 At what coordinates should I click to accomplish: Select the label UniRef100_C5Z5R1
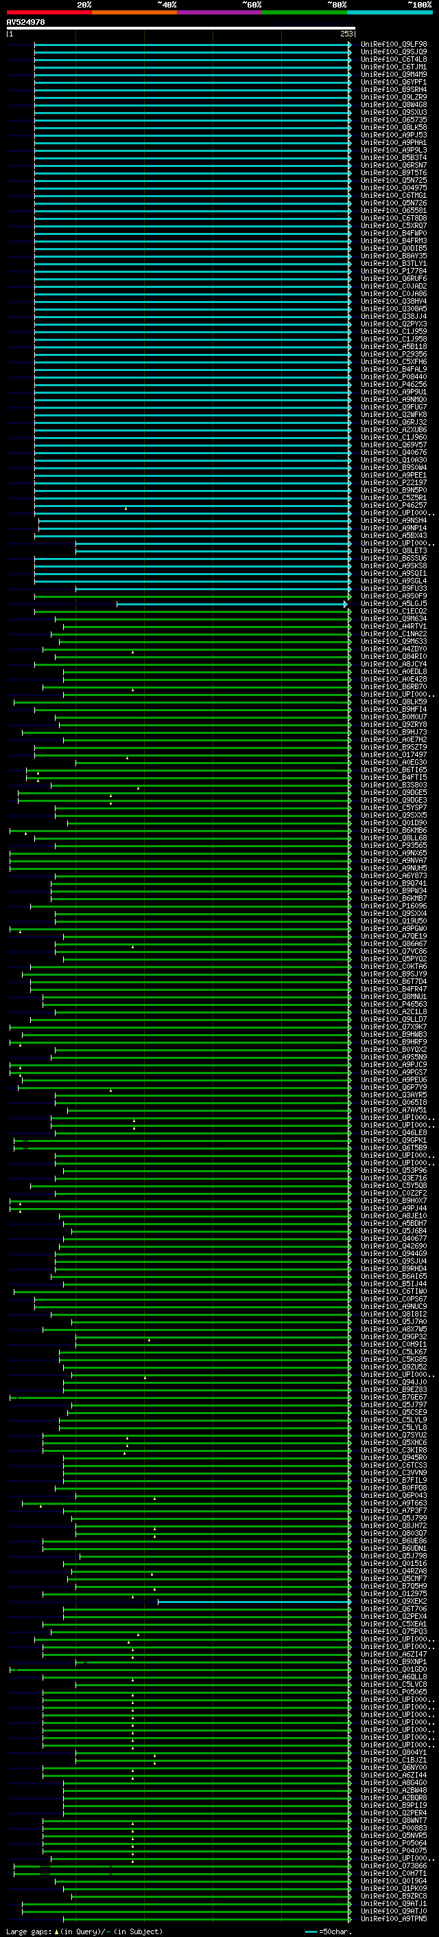[394, 497]
